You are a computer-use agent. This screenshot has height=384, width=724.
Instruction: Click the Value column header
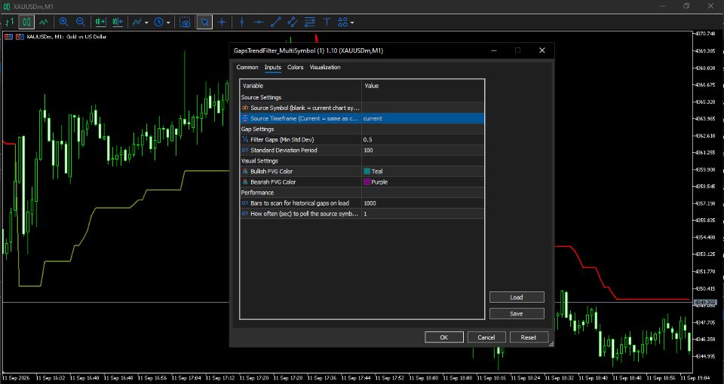click(x=423, y=86)
